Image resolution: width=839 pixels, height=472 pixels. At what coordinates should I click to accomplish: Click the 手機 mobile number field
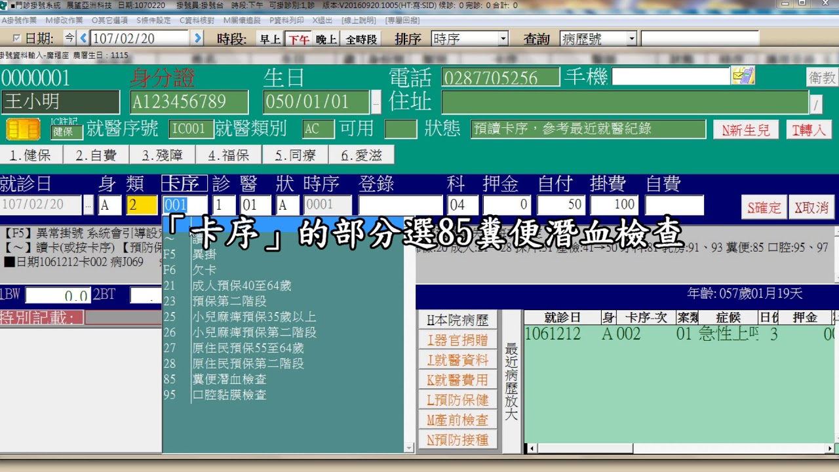click(x=671, y=76)
